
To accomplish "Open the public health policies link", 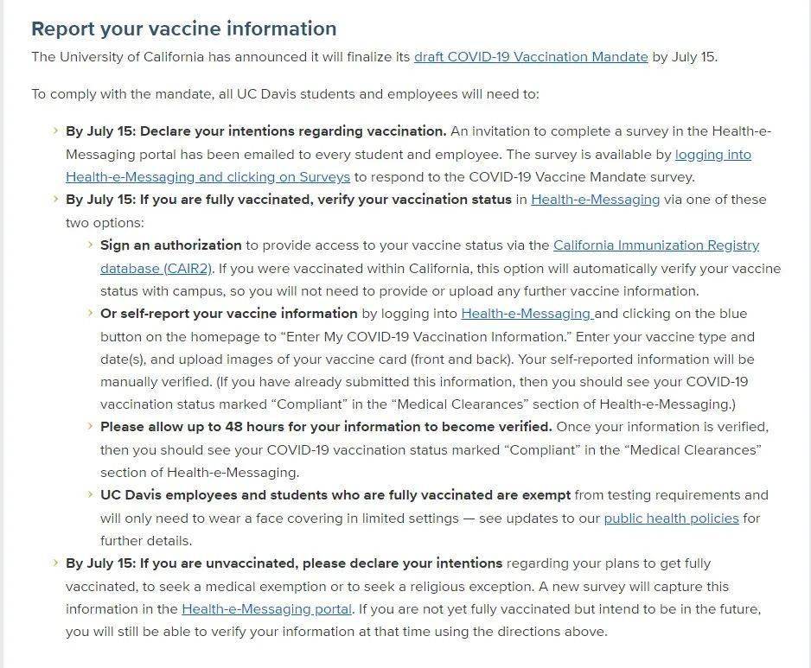I will click(x=671, y=518).
